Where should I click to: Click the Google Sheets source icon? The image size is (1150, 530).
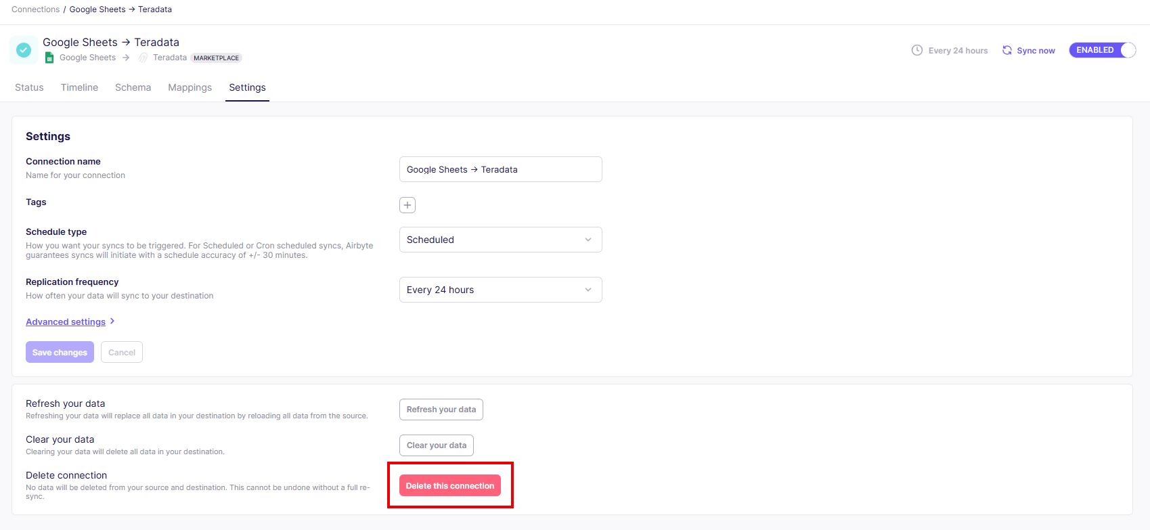tap(49, 58)
